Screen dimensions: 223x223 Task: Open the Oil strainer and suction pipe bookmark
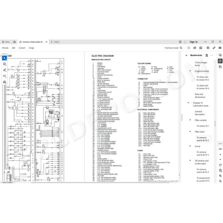[x=202, y=162]
